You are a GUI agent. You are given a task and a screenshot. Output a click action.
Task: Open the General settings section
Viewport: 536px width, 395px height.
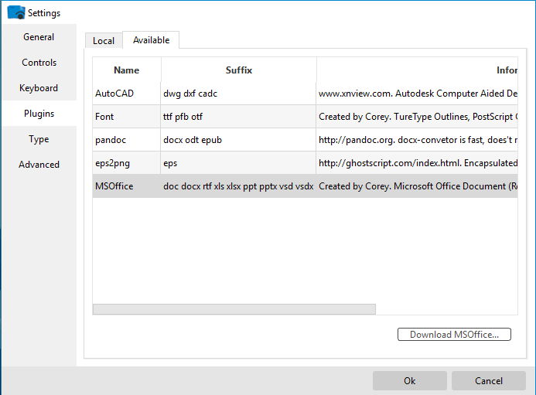click(39, 37)
